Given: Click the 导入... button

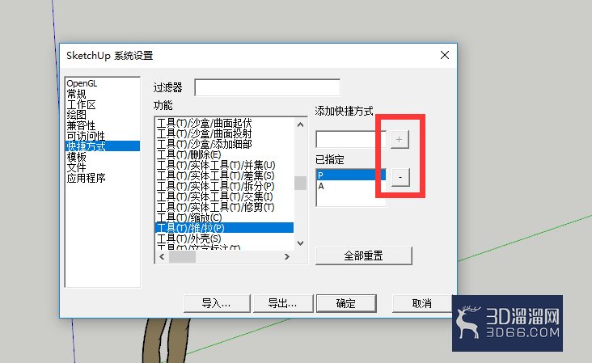Looking at the screenshot, I should pos(217,303).
